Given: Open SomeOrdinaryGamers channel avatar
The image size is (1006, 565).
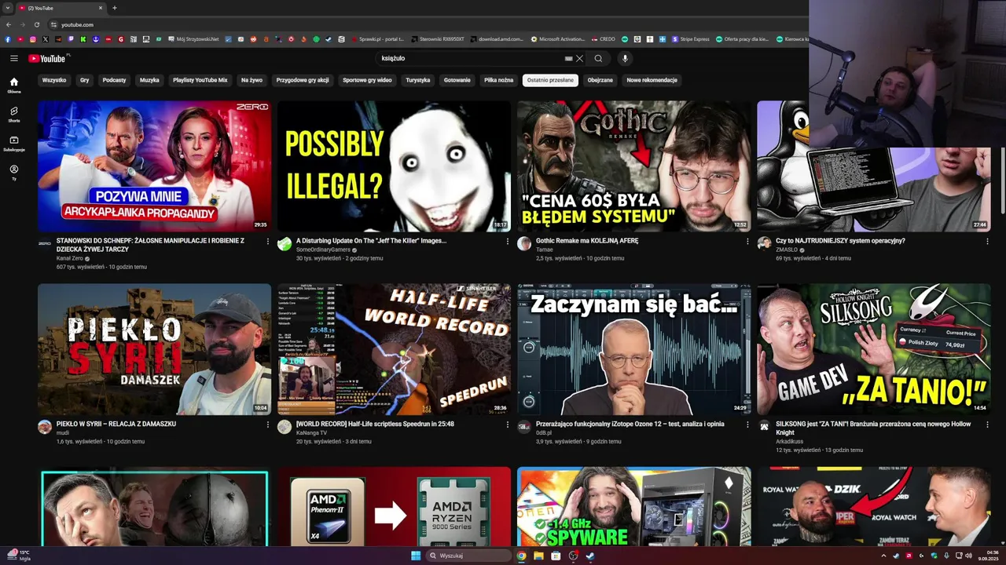Looking at the screenshot, I should 285,244.
